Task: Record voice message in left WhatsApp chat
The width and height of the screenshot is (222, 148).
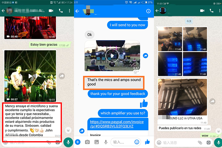Action: 68,142
